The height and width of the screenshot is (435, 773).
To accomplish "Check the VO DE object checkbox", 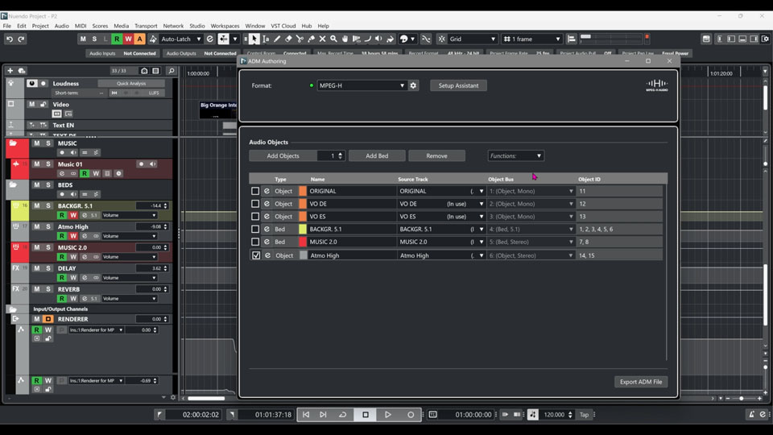I will point(255,204).
